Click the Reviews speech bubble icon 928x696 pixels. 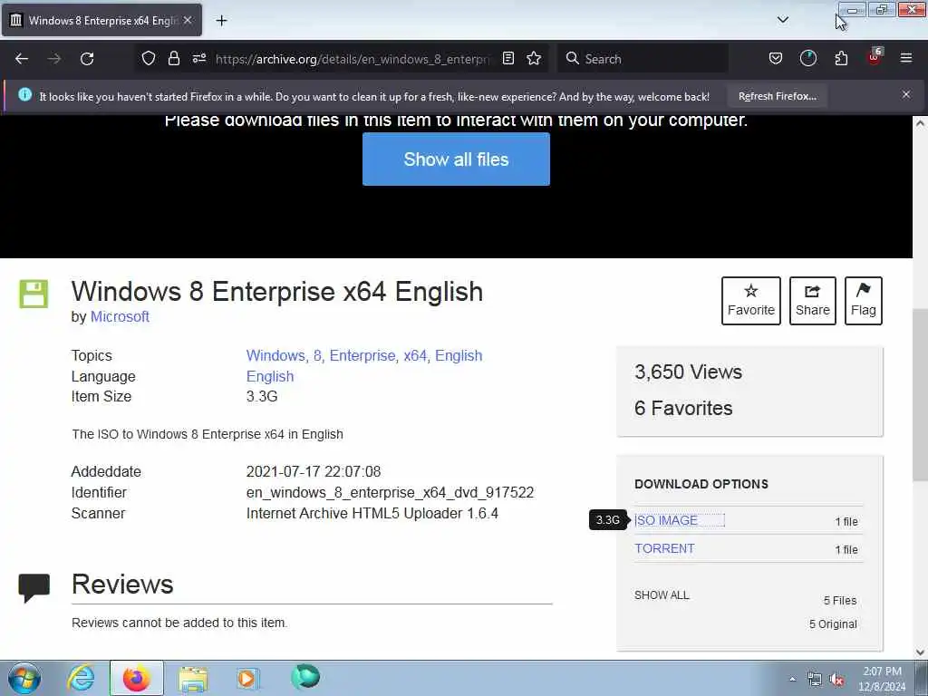click(x=34, y=587)
